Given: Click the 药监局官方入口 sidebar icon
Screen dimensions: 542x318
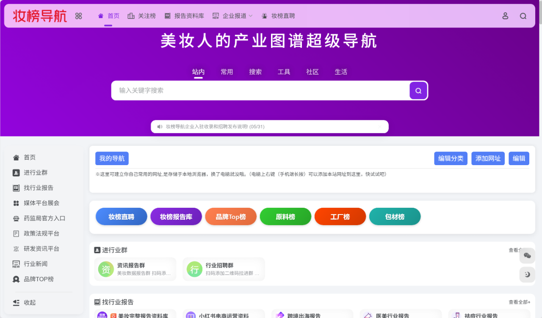Looking at the screenshot, I should 16,218.
